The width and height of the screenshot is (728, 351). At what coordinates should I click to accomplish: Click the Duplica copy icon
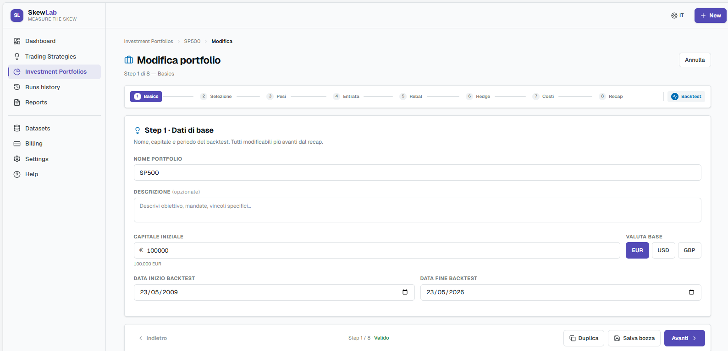[573, 338]
